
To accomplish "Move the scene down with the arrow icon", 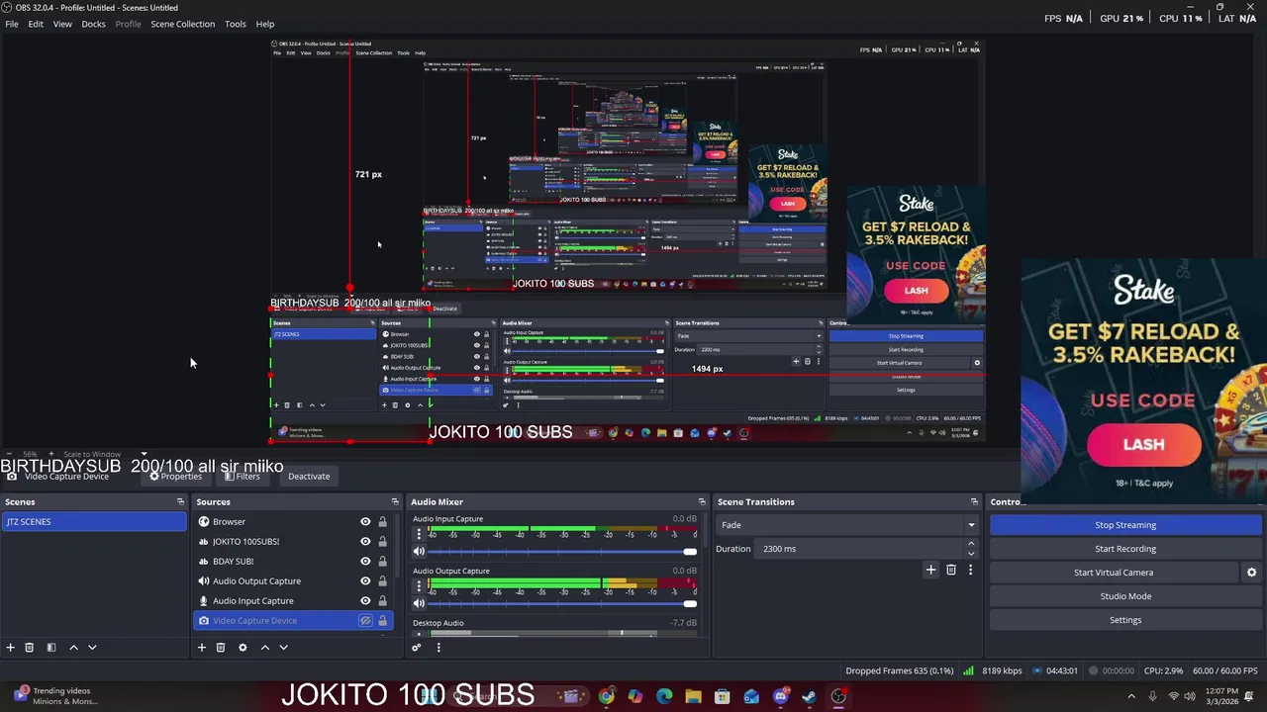I will (92, 648).
